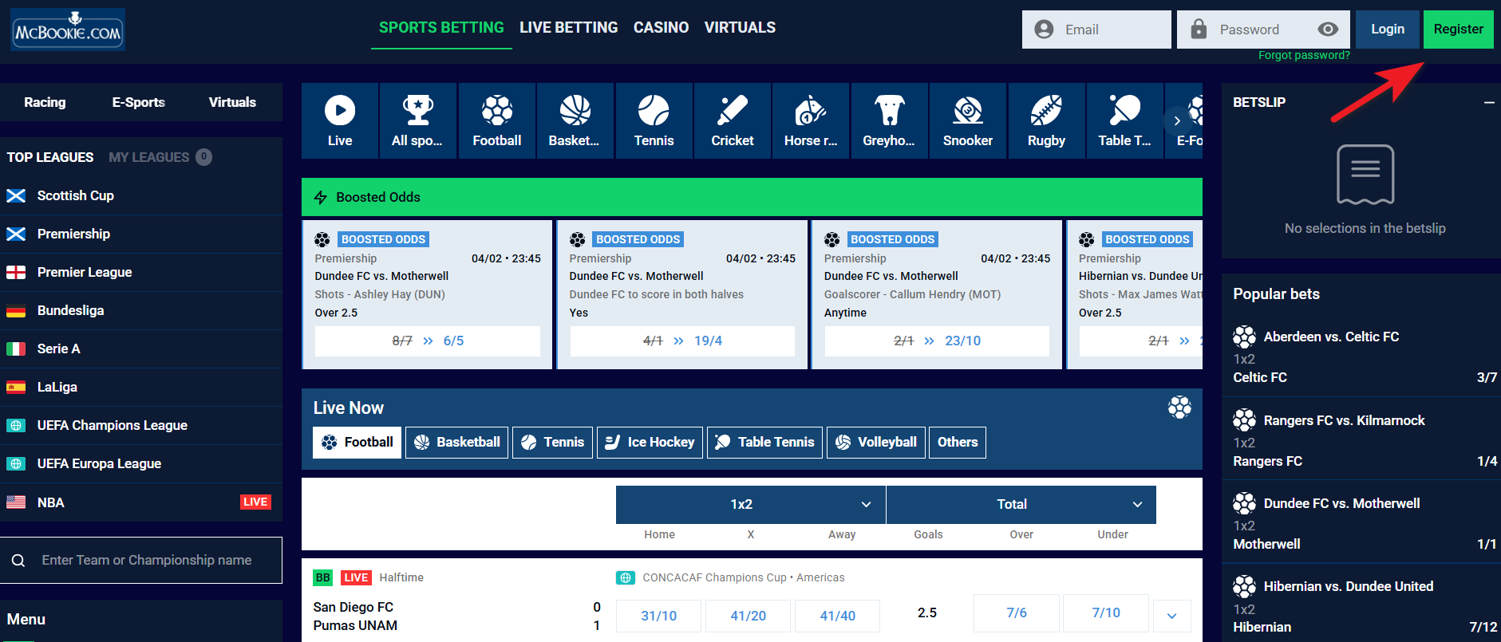
Task: Focus the team or championship search field
Action: tap(147, 560)
